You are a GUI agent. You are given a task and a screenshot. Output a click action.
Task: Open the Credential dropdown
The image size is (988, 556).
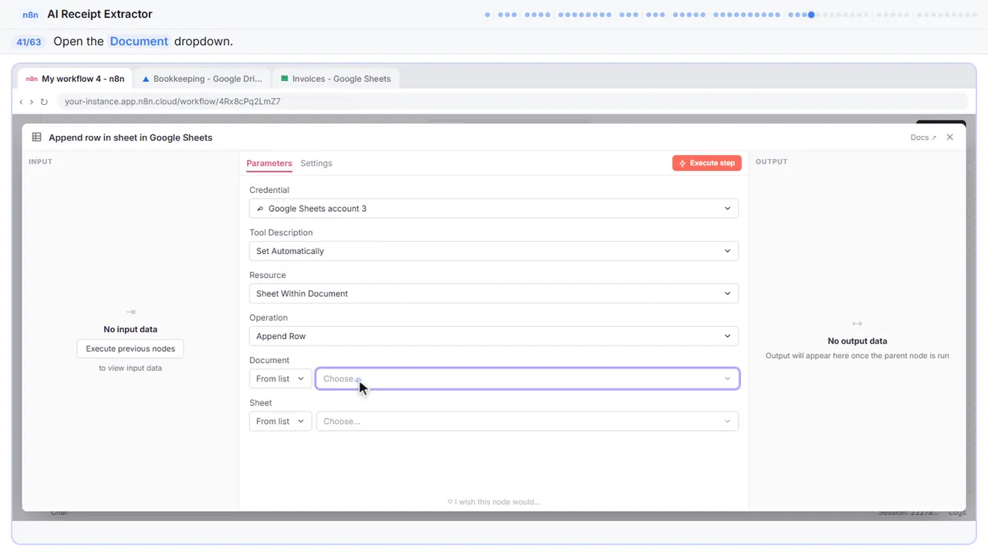click(493, 208)
